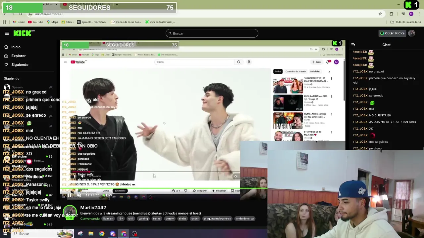424x238 pixels.
Task: Open YouTube account avatar M
Action: point(336,62)
